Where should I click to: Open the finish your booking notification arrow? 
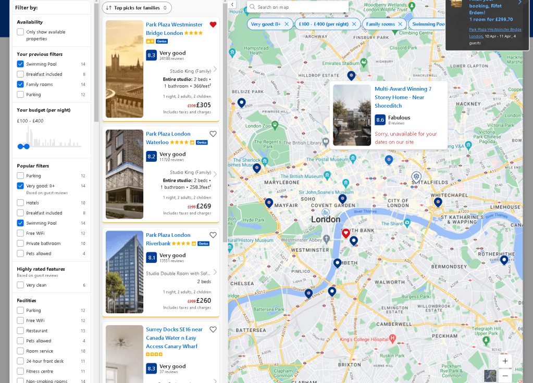tap(519, 3)
